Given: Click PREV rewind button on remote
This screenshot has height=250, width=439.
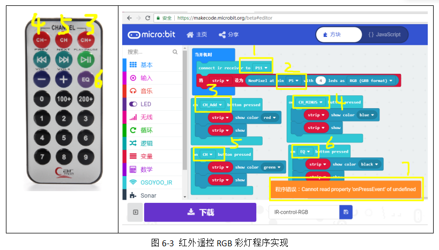Looking at the screenshot, I should [x=42, y=59].
